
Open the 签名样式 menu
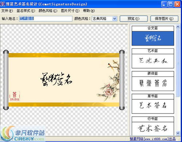coord(26,11)
